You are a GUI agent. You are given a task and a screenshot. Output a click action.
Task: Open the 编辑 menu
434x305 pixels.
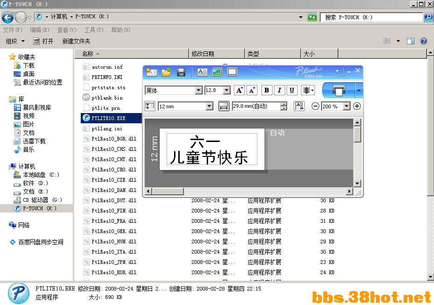point(40,30)
